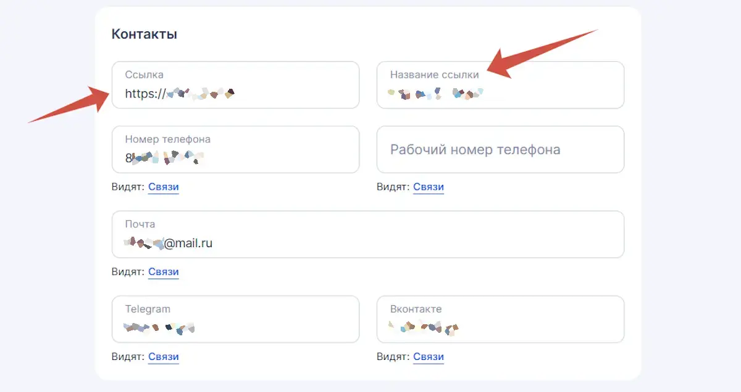Click the empty Рабочий номер телефона field
This screenshot has height=392, width=741.
[x=500, y=149]
